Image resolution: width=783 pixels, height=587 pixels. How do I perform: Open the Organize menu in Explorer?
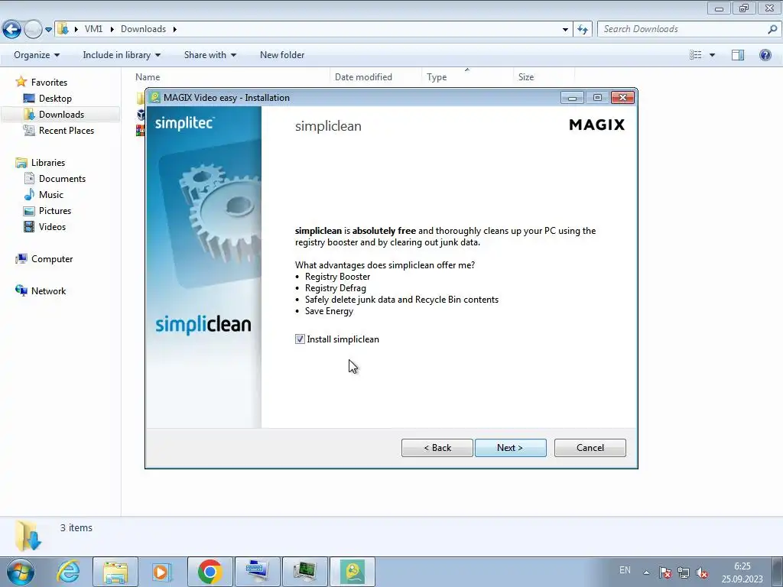click(x=37, y=55)
